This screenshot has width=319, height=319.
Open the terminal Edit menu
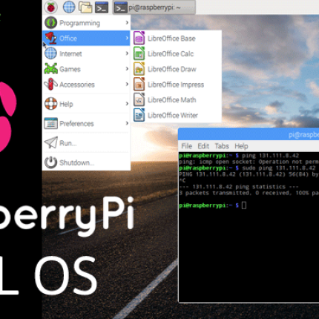pyautogui.click(x=203, y=146)
